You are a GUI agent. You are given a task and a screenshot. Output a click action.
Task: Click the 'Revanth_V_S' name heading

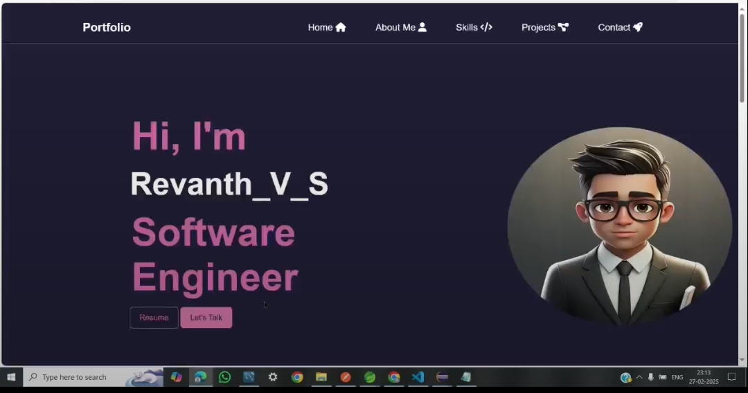(x=229, y=184)
